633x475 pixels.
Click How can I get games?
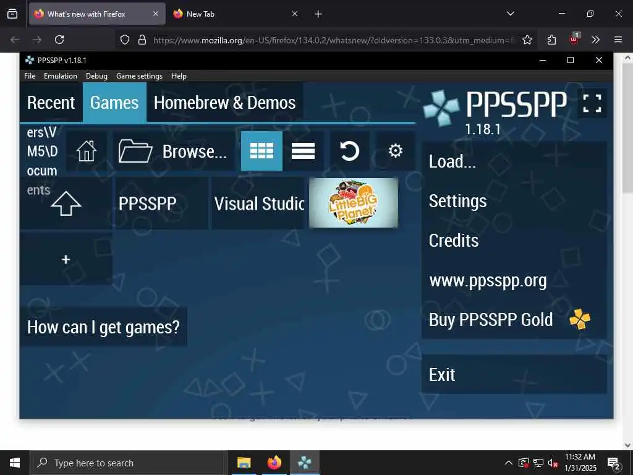(103, 327)
